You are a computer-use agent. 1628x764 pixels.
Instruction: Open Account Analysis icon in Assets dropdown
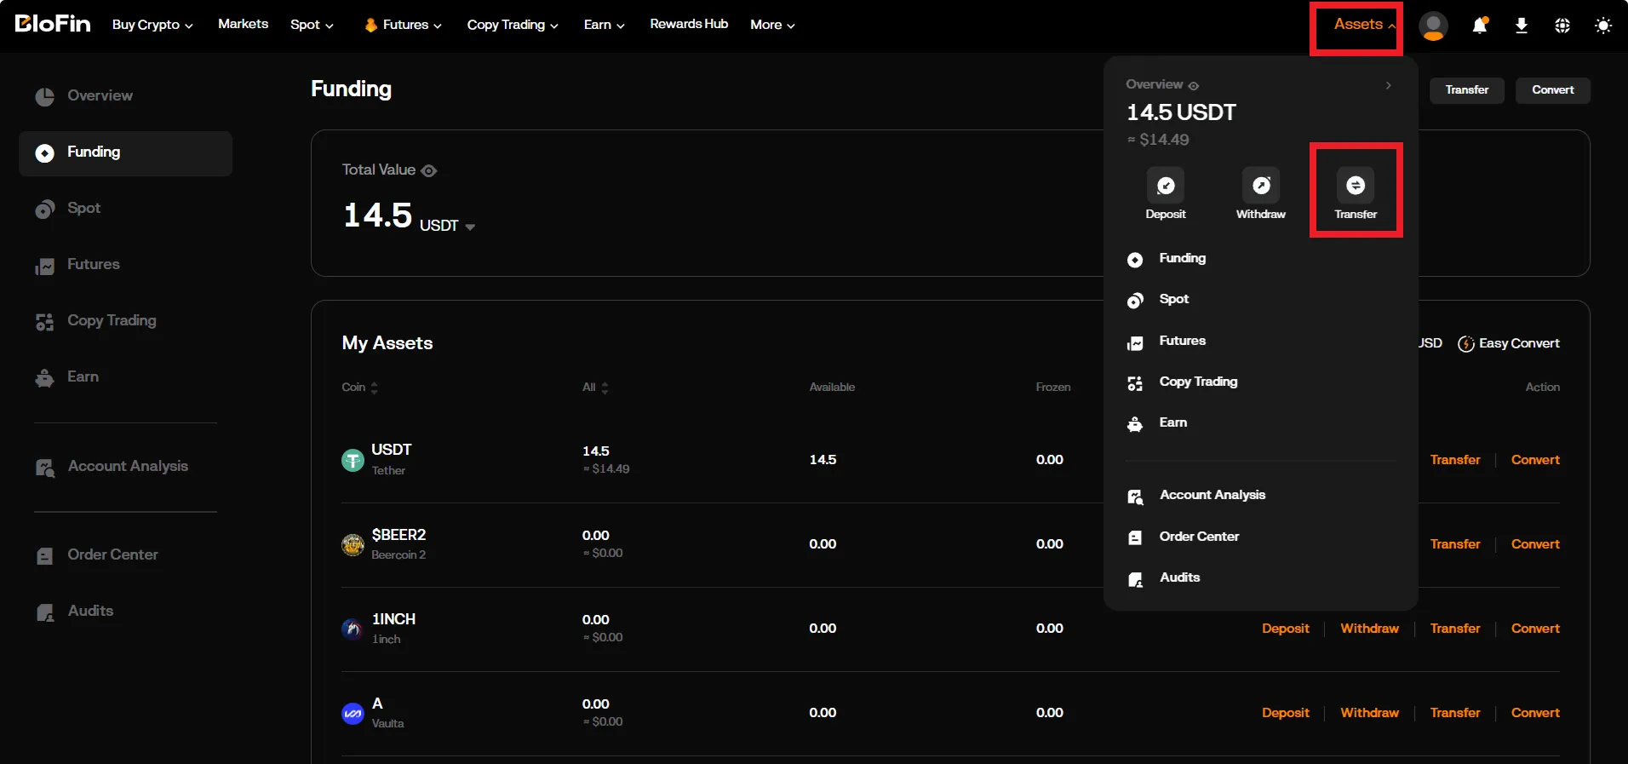coord(1135,497)
